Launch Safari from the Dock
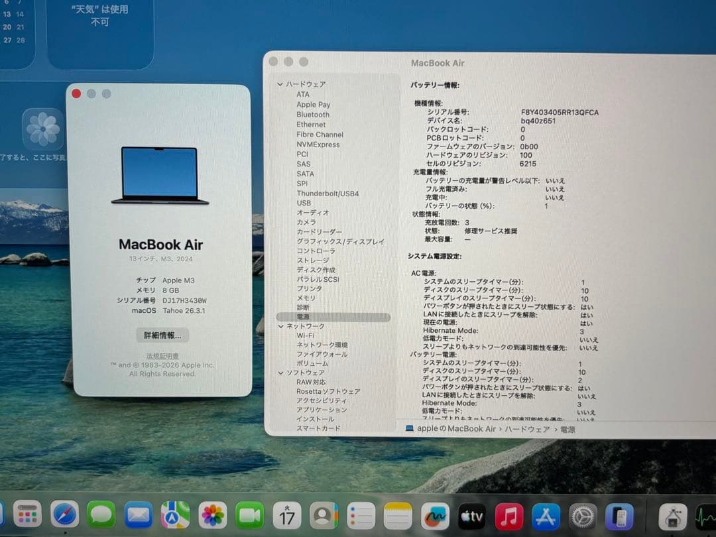716x537 pixels. tap(64, 514)
